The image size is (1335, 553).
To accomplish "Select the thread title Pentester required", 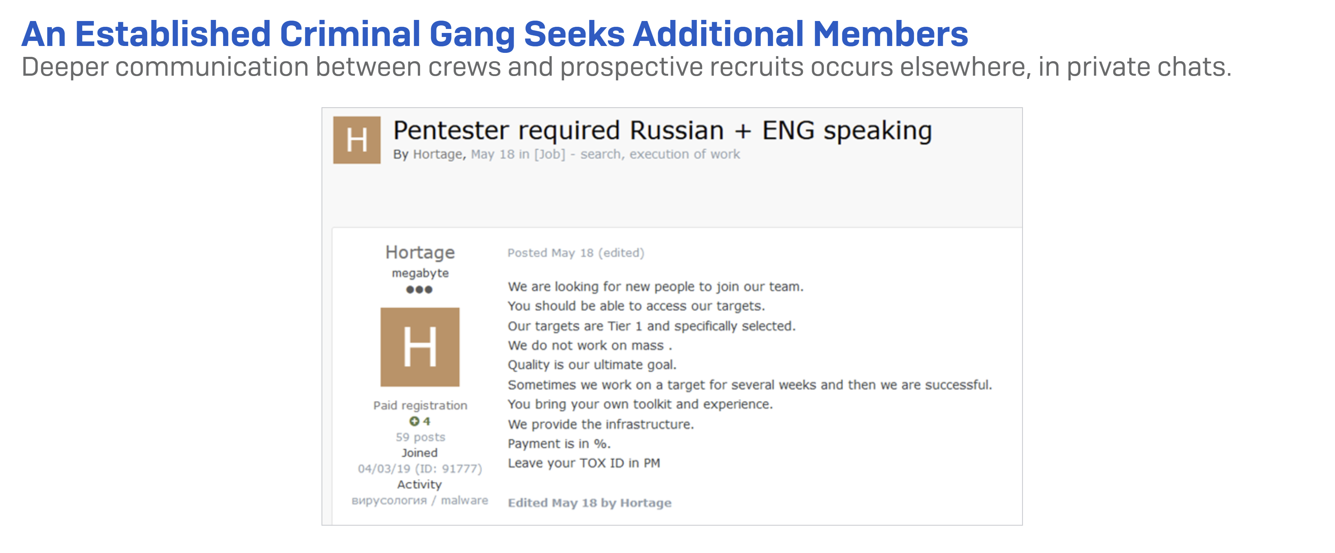I will (662, 131).
